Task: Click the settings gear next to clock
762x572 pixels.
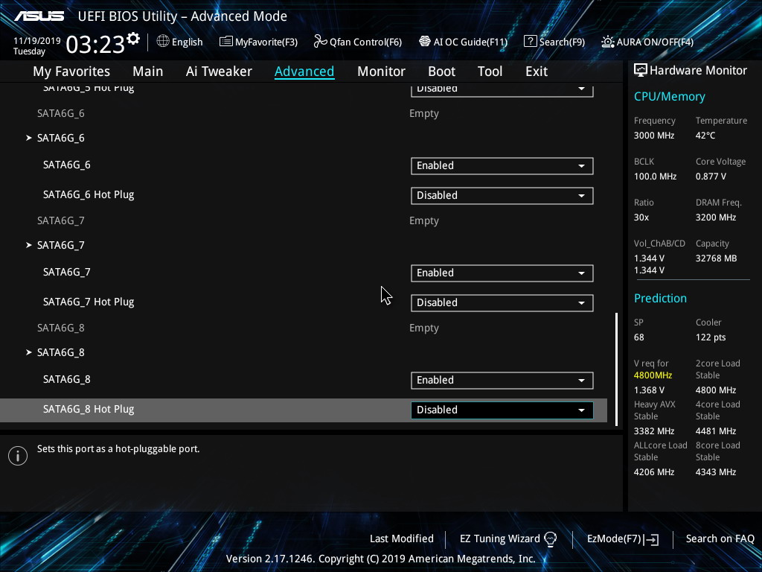Action: (133, 39)
